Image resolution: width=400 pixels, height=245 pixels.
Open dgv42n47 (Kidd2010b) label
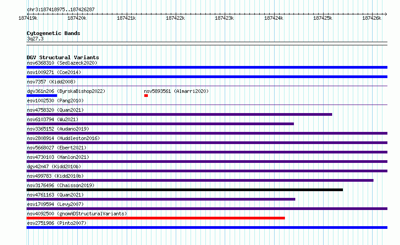54,166
